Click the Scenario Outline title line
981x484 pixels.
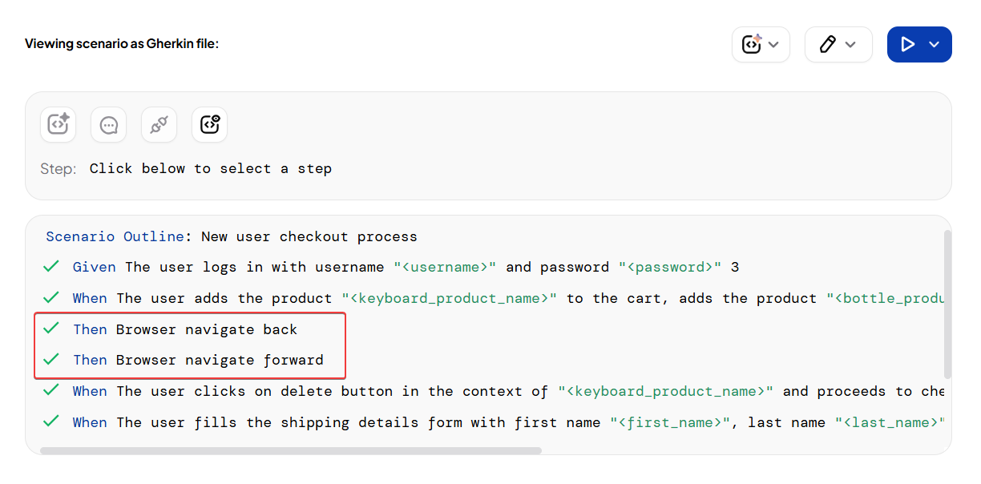[x=232, y=236]
